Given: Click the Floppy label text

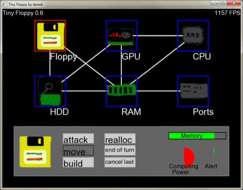Looking at the screenshot, I should 64,57.
